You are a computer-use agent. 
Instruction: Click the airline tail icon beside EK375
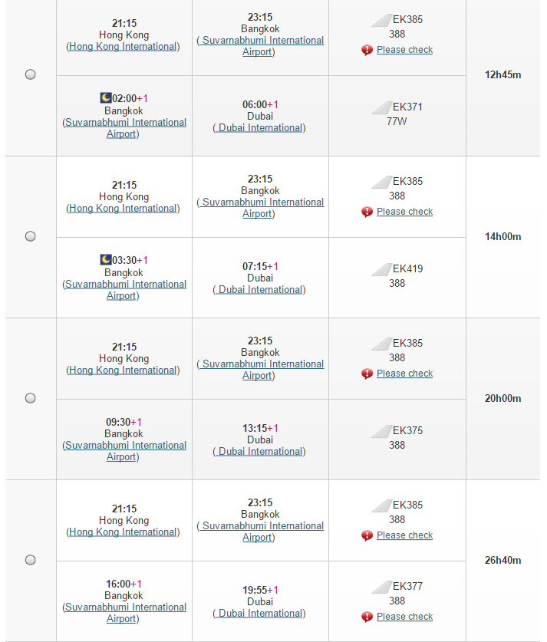pyautogui.click(x=381, y=431)
